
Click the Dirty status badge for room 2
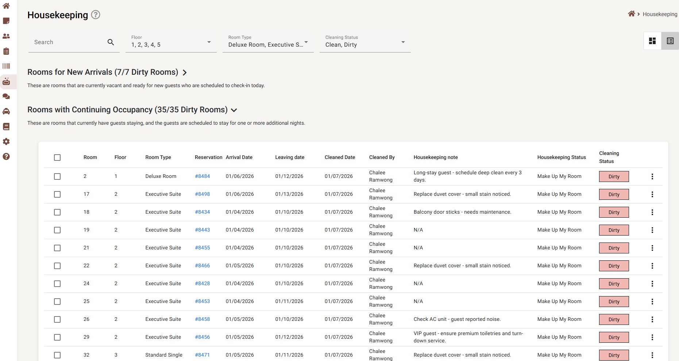[614, 176]
